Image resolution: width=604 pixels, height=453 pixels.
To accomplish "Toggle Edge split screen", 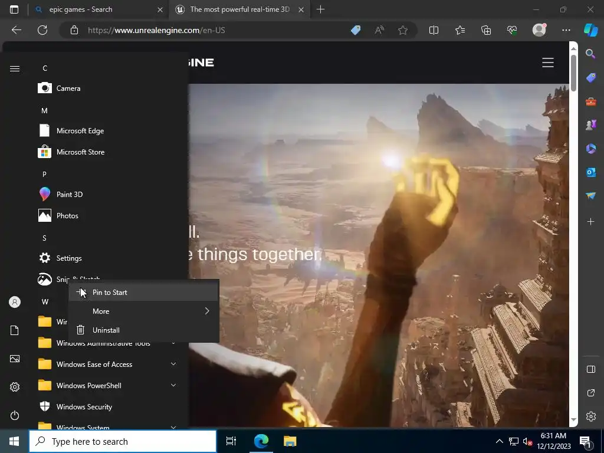I will coord(434,30).
